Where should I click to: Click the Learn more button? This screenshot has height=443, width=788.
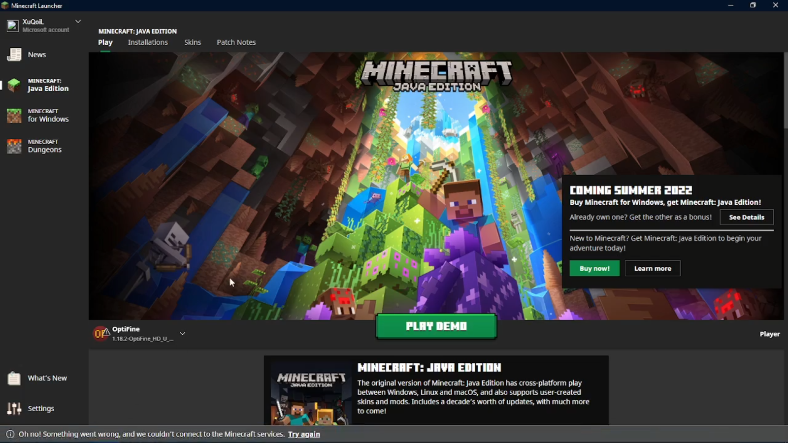tap(653, 268)
